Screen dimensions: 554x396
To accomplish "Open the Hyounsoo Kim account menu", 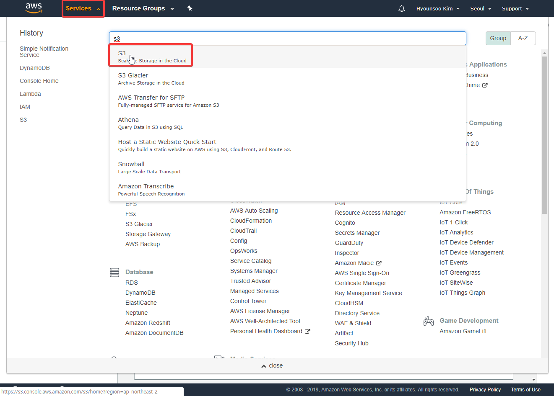I will pyautogui.click(x=438, y=8).
